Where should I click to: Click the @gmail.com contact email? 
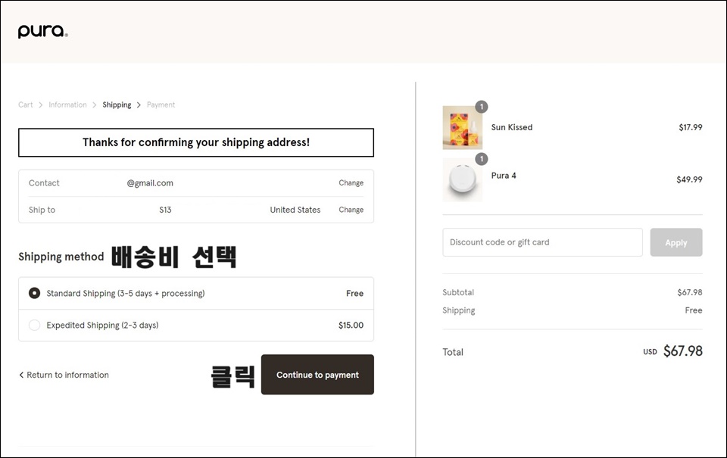tap(150, 182)
